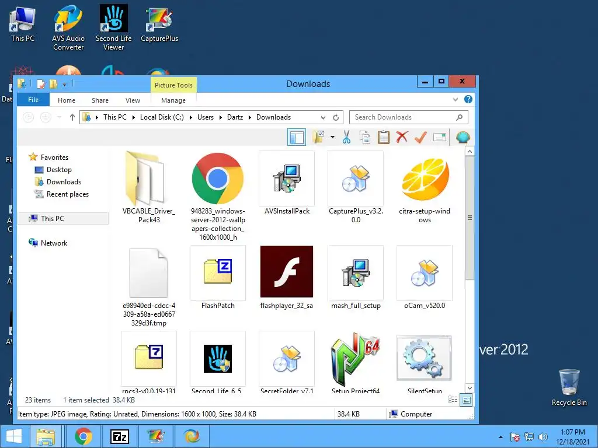Refresh the Downloads folder view
The width and height of the screenshot is (598, 448).
pyautogui.click(x=336, y=117)
